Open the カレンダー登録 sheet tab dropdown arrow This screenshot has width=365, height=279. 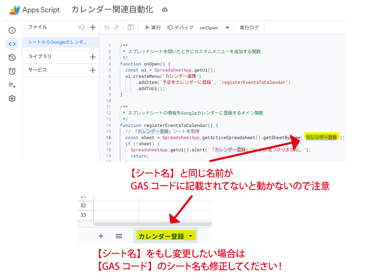coord(191,236)
